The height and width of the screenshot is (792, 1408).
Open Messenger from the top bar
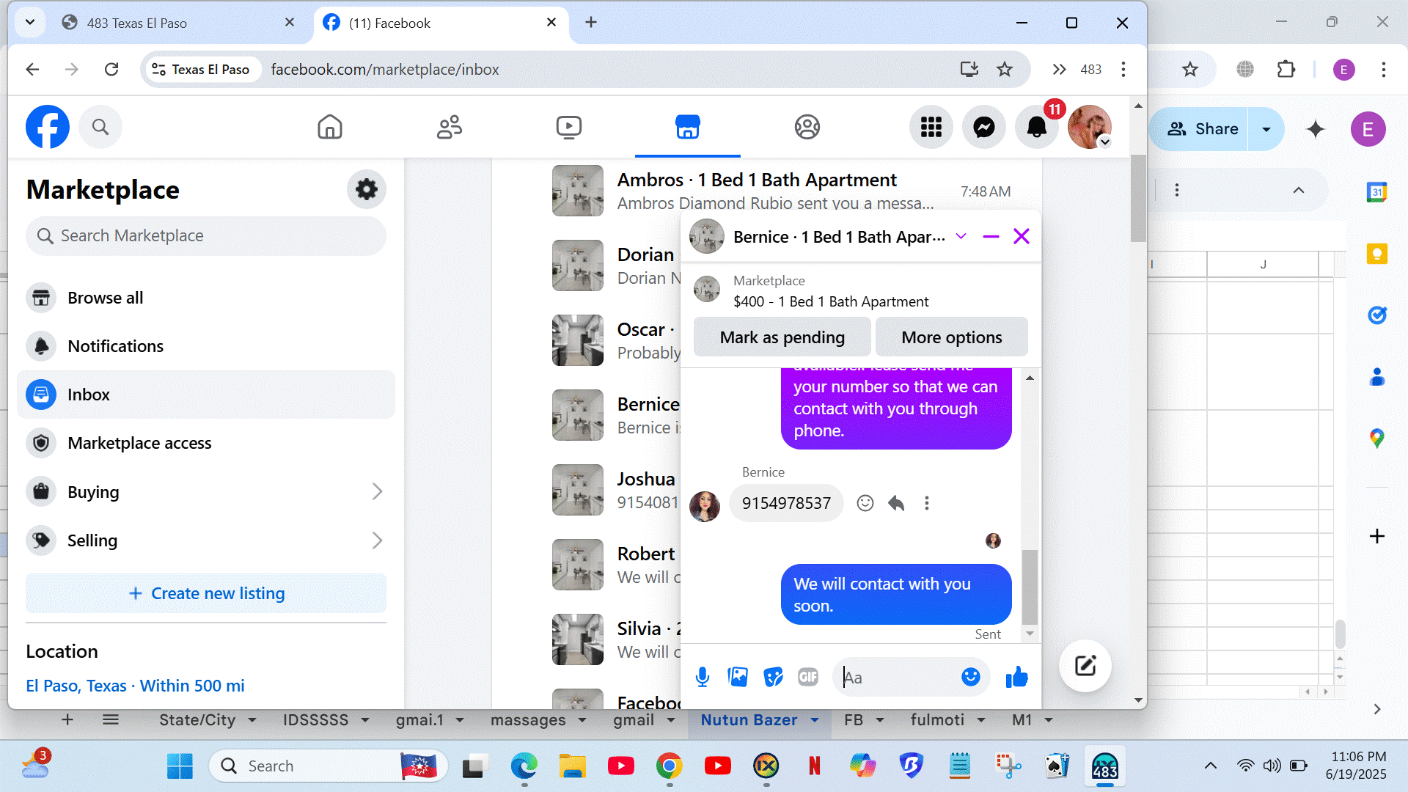click(983, 128)
